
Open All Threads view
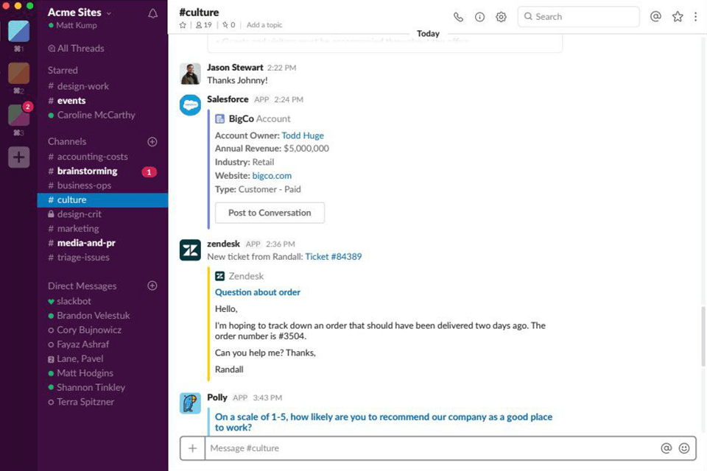click(76, 49)
